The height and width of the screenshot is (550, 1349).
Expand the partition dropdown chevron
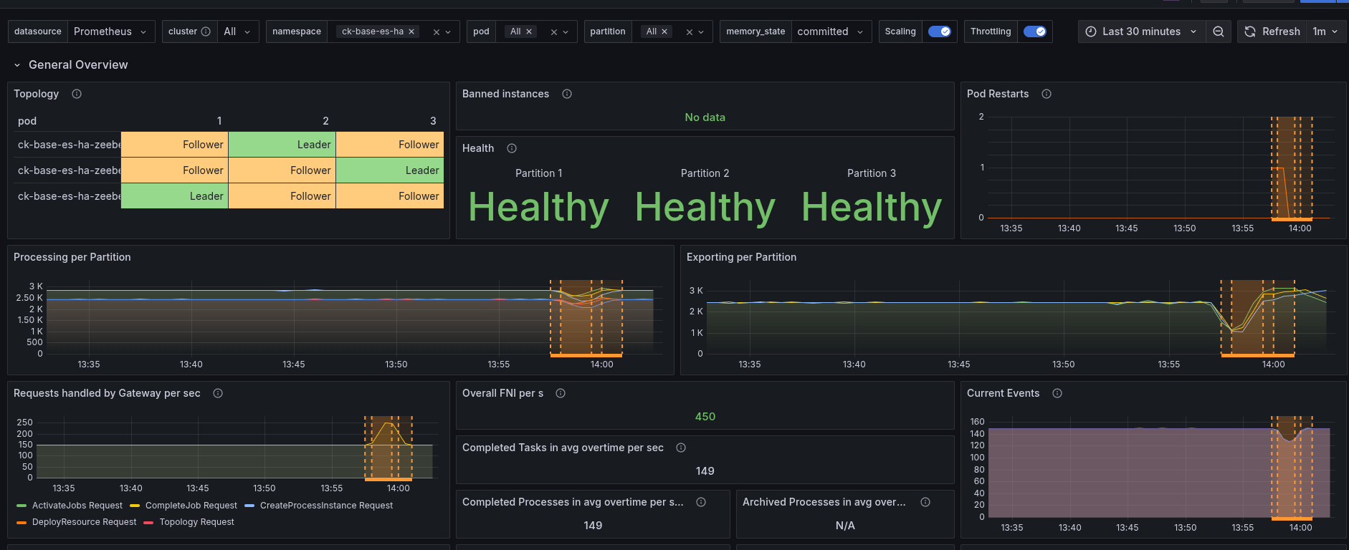click(701, 32)
